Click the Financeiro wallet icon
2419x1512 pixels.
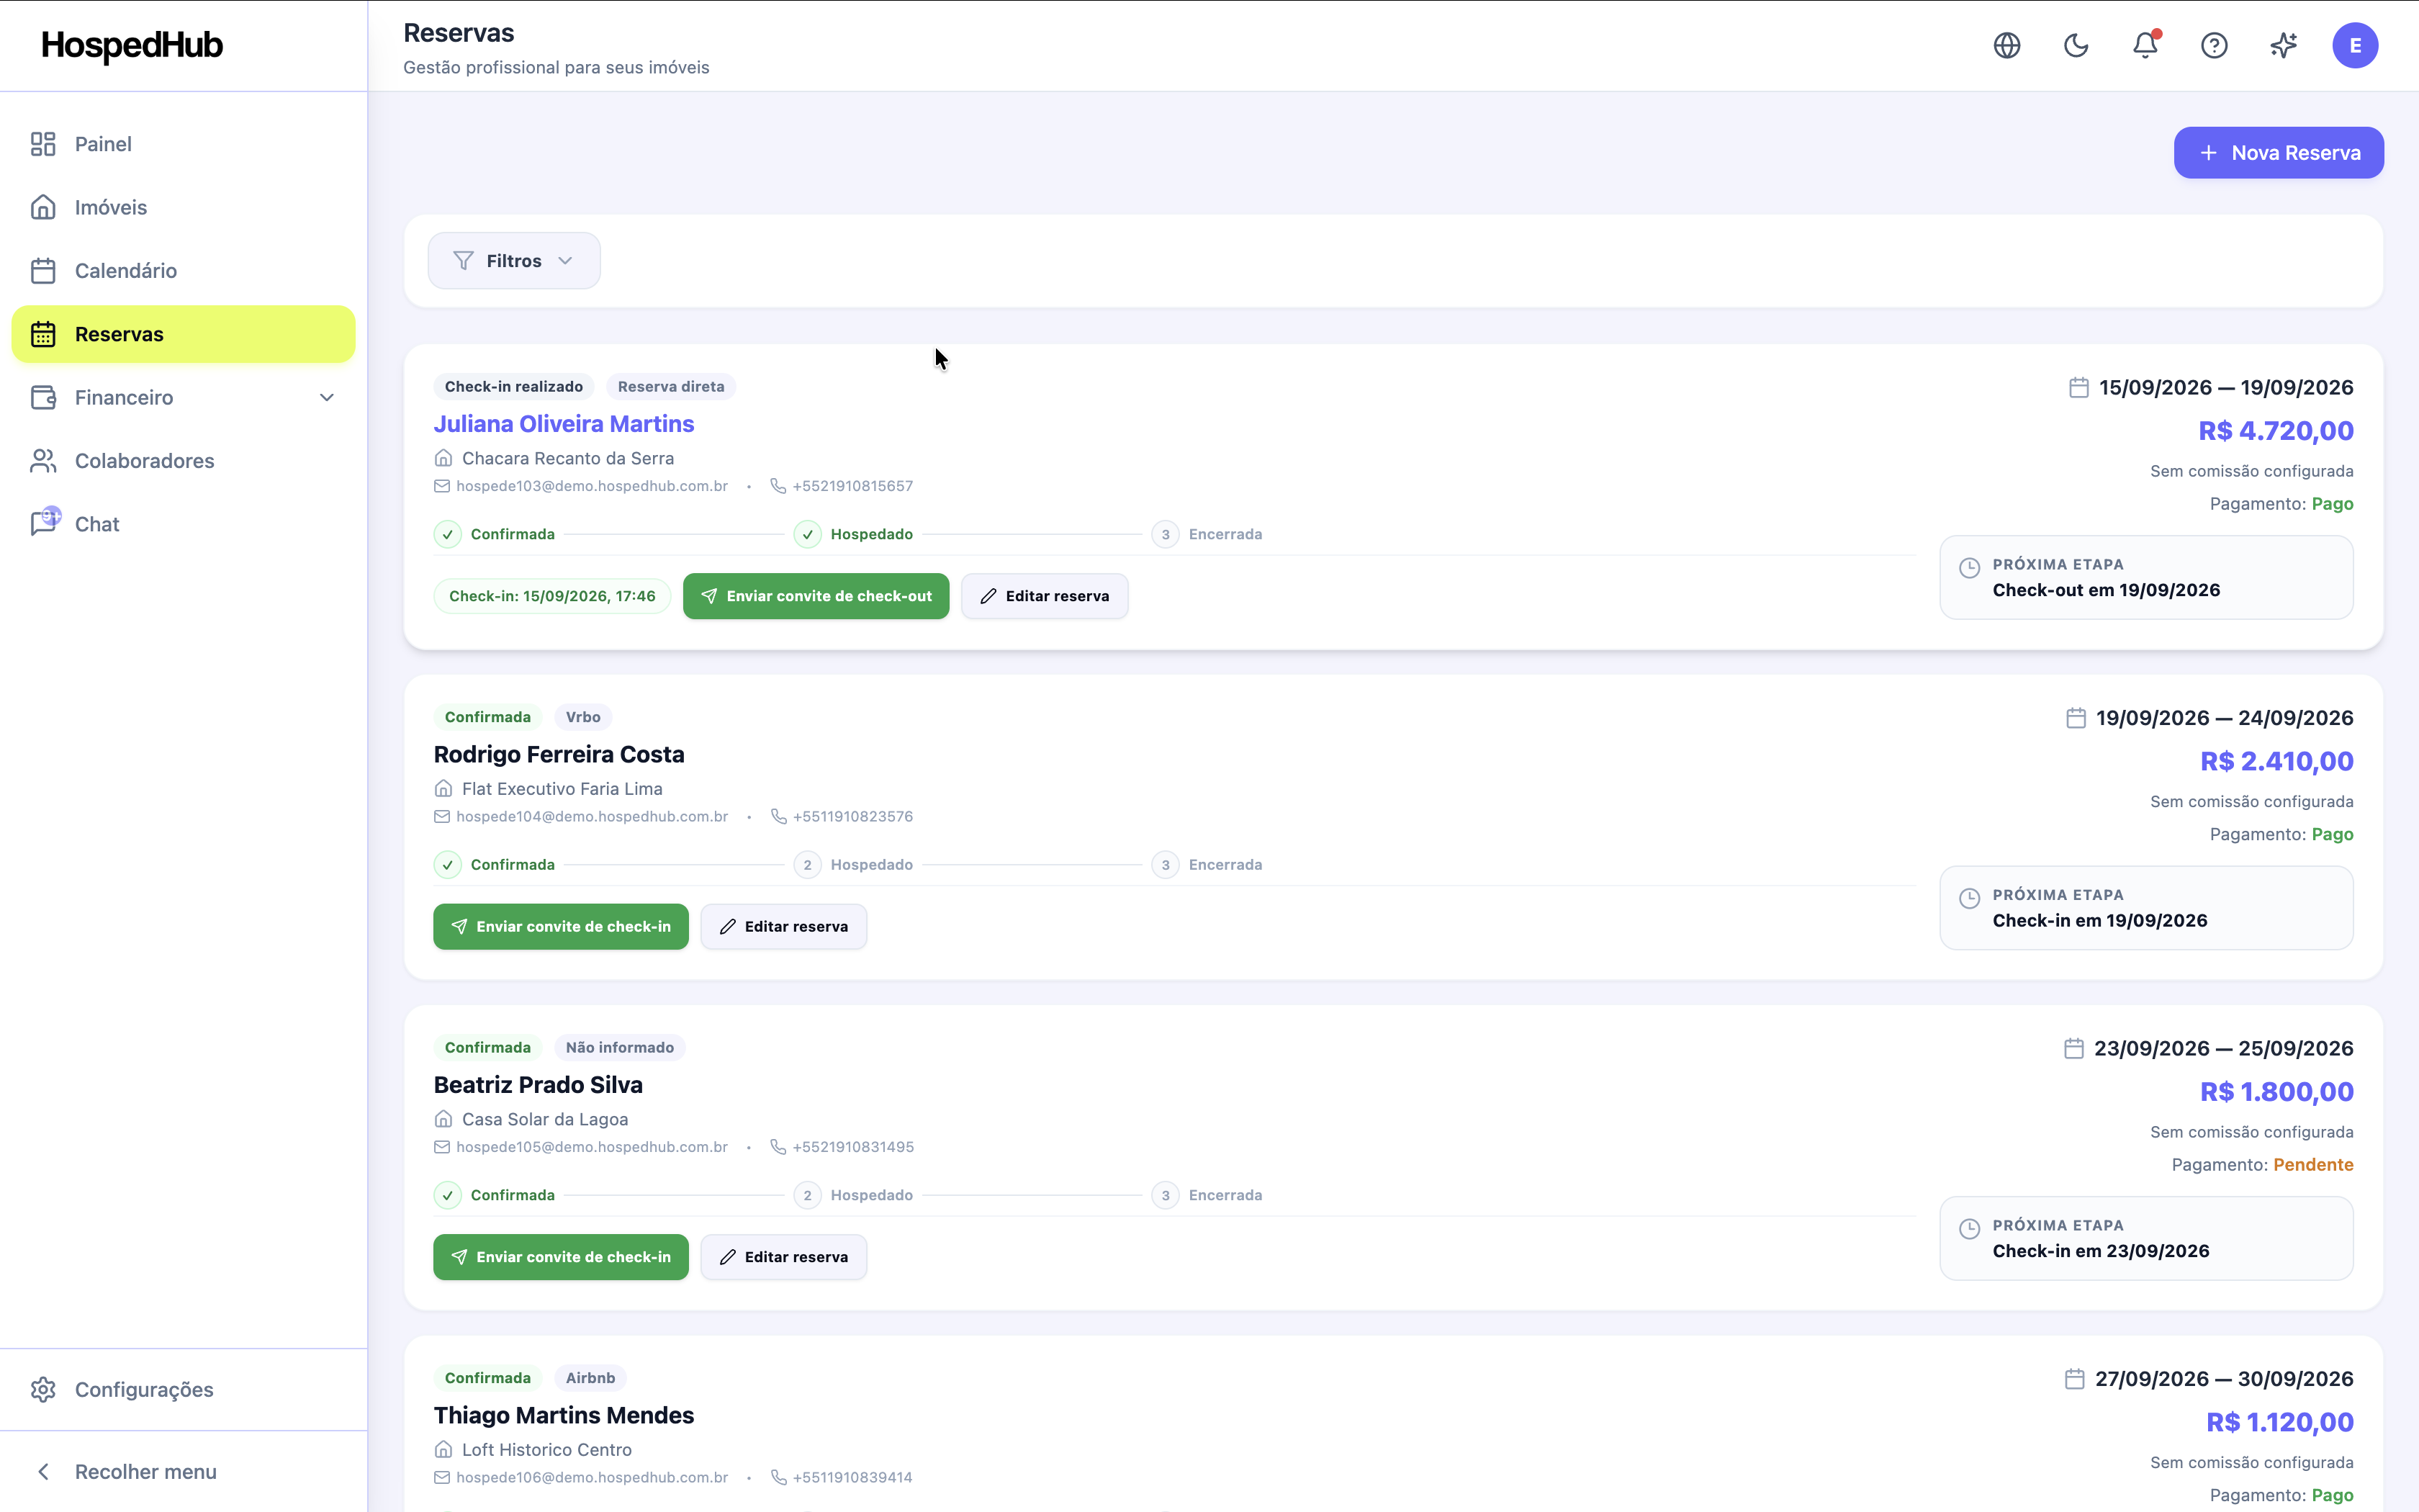[43, 398]
